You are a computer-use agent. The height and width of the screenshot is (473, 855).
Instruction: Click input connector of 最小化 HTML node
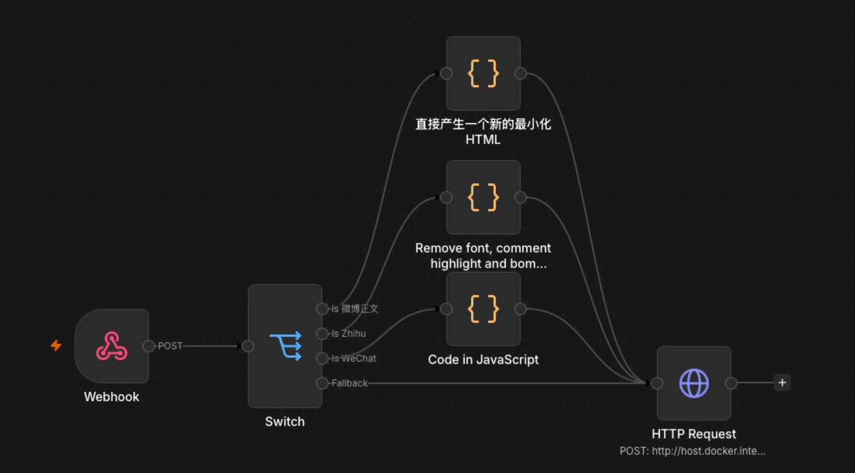[x=446, y=73]
